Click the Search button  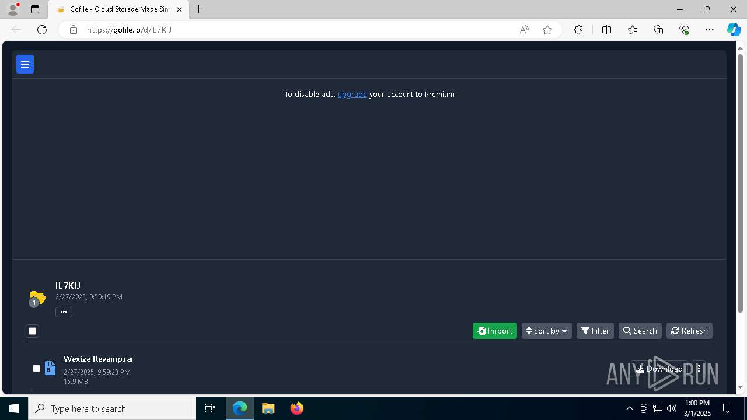(x=640, y=331)
